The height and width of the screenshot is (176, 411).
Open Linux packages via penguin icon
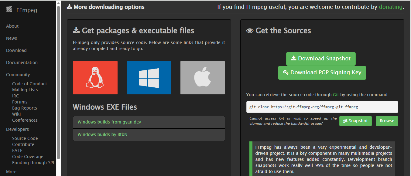95,78
